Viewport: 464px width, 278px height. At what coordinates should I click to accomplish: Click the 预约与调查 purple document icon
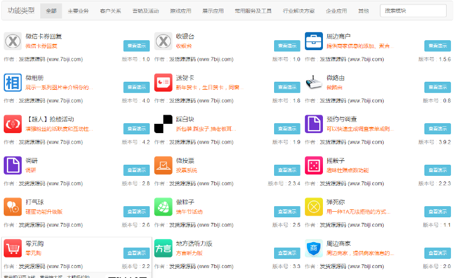(x=314, y=124)
